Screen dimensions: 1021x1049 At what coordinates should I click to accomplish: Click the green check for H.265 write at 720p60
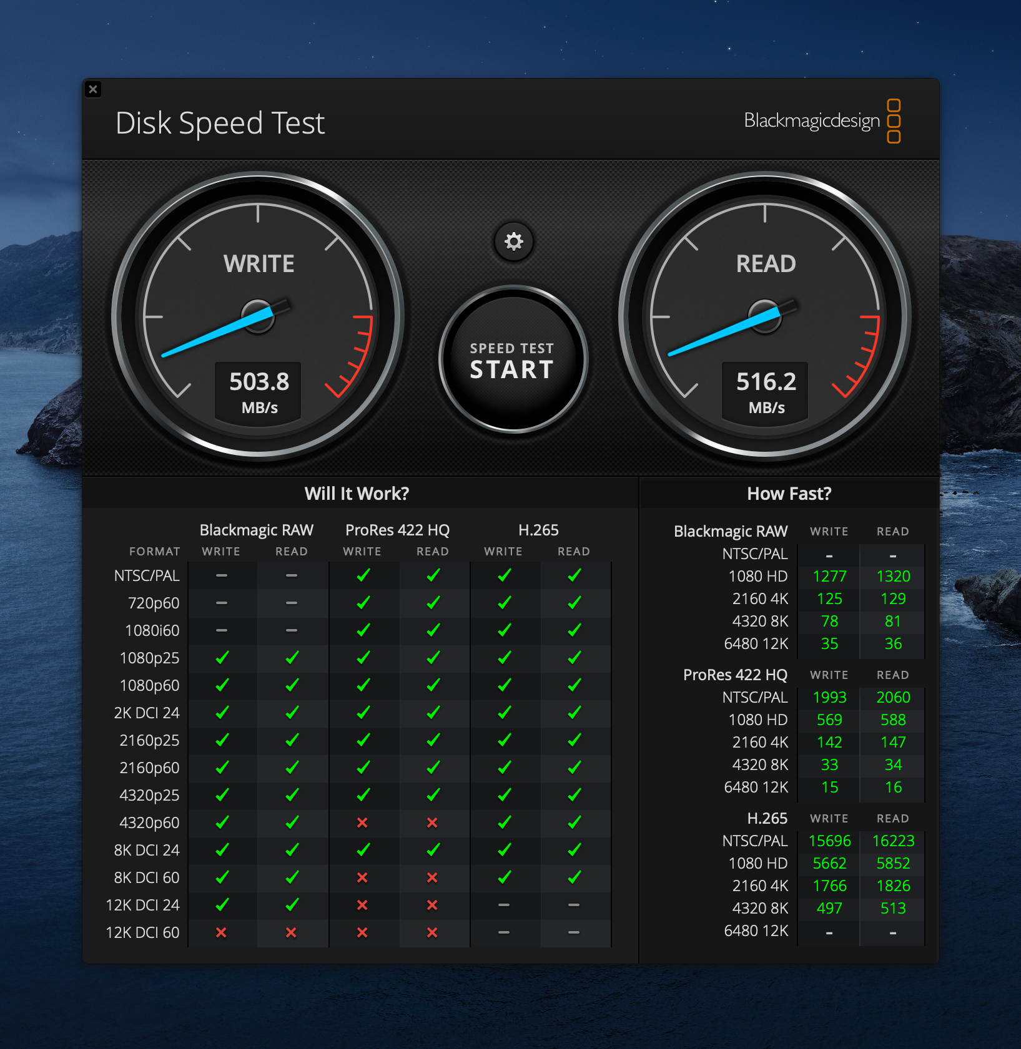505,602
